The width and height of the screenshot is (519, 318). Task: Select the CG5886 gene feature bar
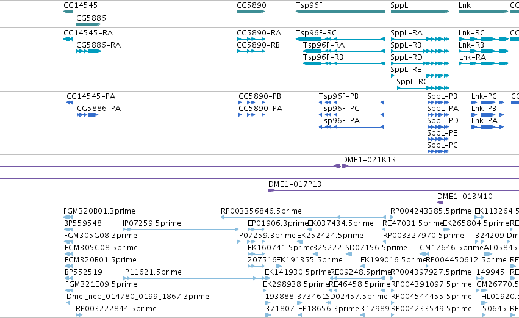click(88, 24)
